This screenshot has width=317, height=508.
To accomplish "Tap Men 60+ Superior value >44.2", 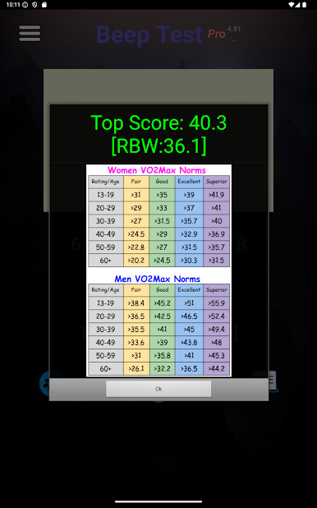I will (x=217, y=368).
